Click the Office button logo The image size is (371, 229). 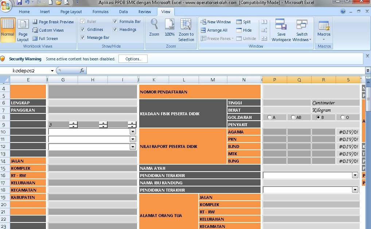[5, 6]
